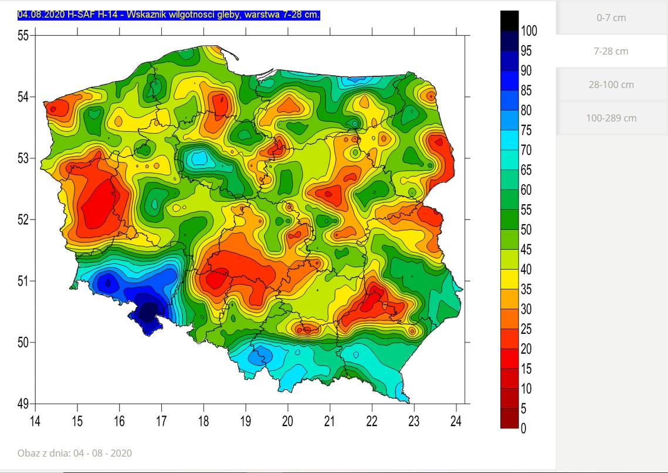Switch to the 0-7 cm depth tab
668x473 pixels.
pos(611,18)
